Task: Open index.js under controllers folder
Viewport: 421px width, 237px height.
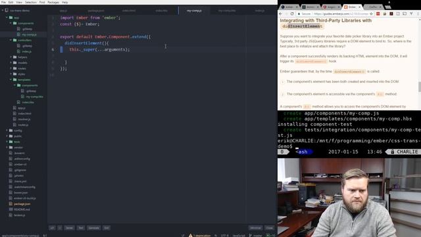Action: click(x=26, y=51)
